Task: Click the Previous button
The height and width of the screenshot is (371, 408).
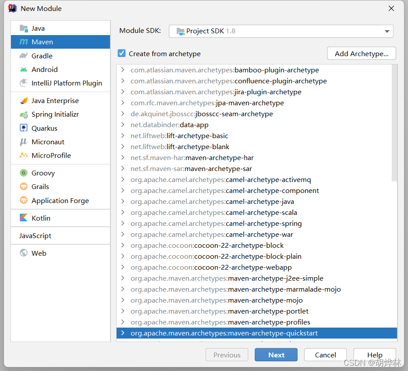Action: click(x=227, y=355)
